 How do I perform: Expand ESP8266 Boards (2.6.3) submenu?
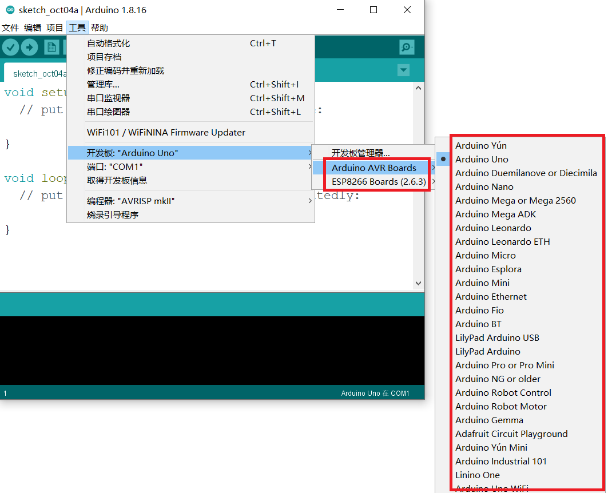pos(373,181)
